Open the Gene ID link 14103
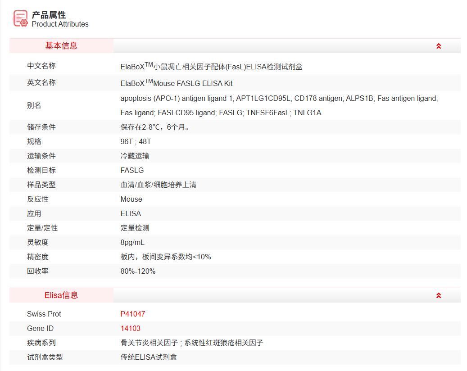 tap(130, 328)
